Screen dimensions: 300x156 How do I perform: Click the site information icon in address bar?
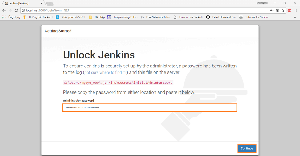[23, 10]
